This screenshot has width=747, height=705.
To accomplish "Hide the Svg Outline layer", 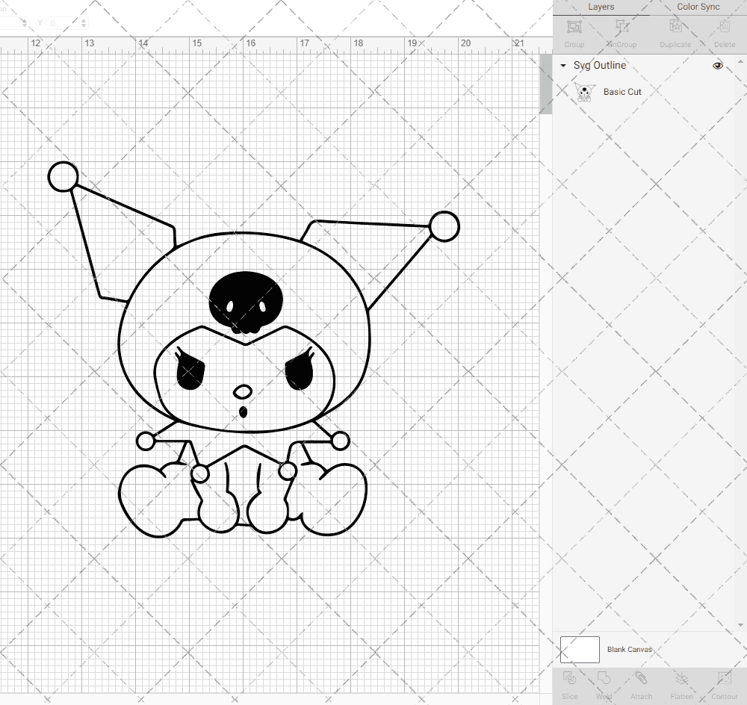I will click(x=717, y=66).
